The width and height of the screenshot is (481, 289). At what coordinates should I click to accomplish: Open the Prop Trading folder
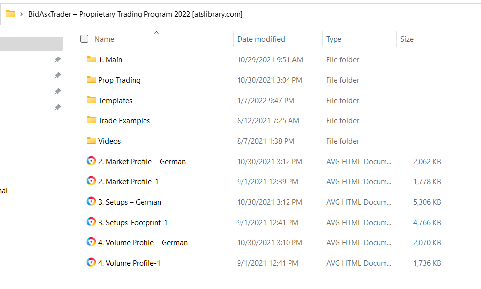tap(119, 80)
